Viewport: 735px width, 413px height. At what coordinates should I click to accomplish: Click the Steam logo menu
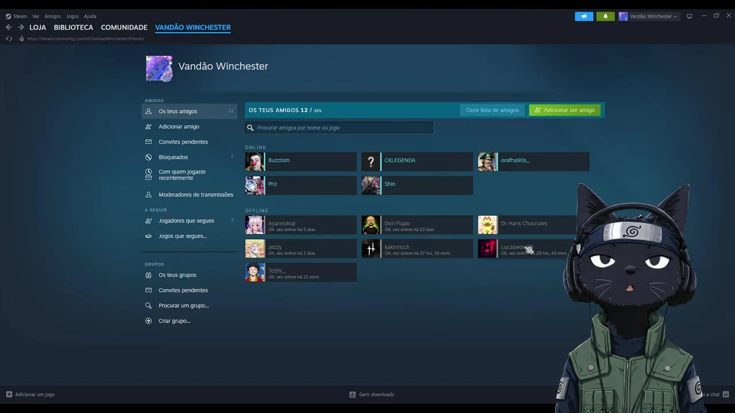pos(16,16)
